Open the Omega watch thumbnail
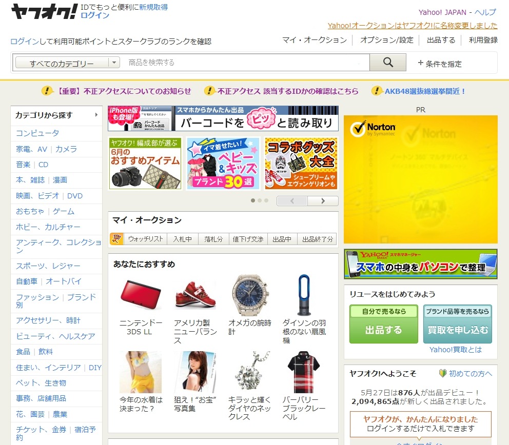 coord(250,295)
